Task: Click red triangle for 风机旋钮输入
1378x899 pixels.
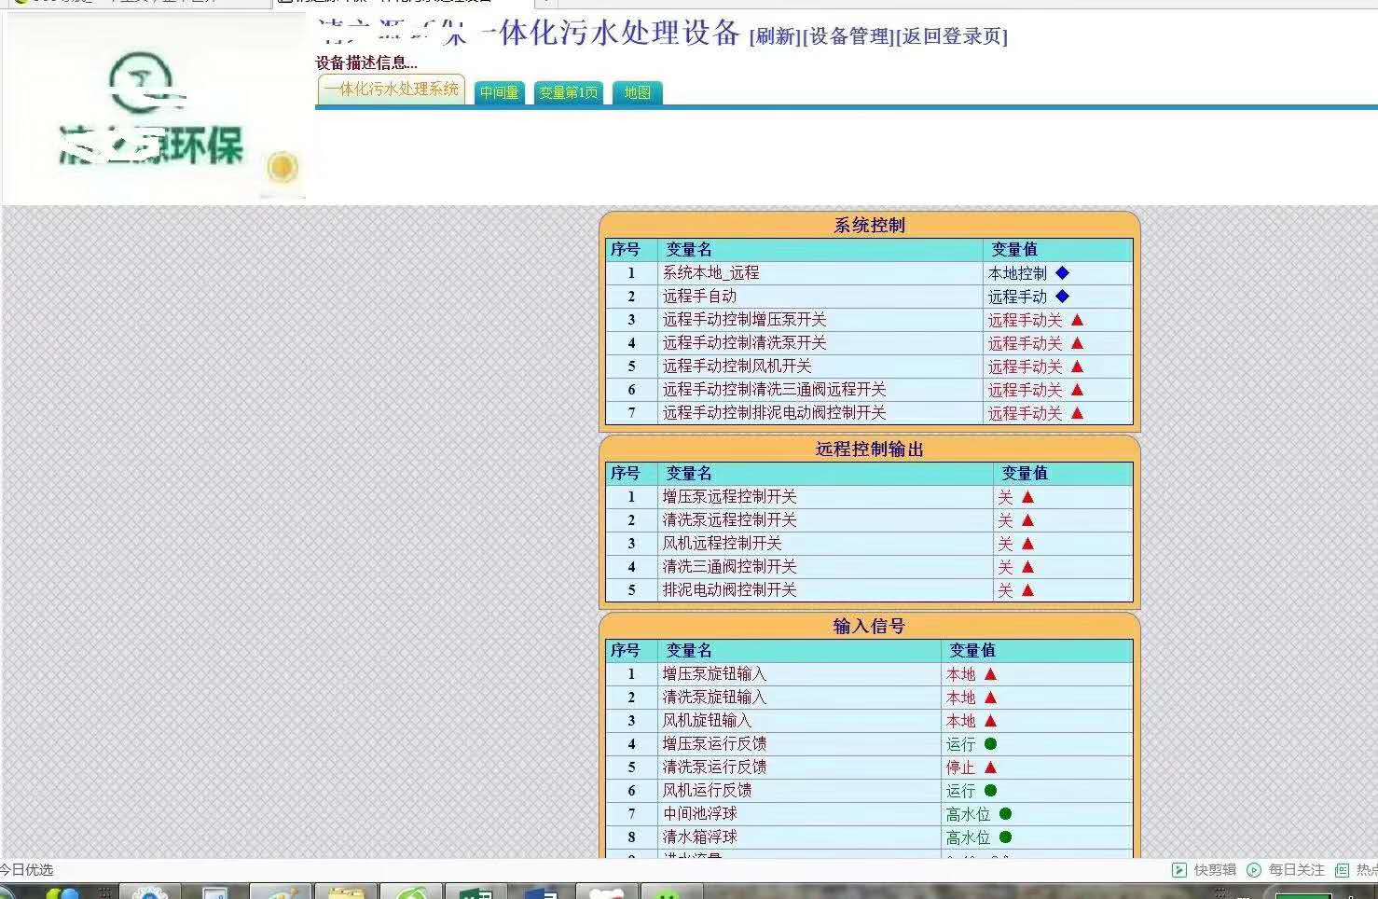Action: (990, 721)
